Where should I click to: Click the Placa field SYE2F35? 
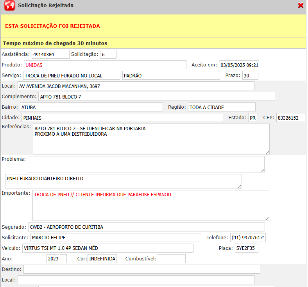pos(247,248)
